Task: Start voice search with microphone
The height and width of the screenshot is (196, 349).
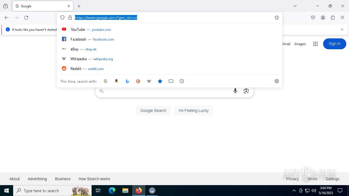Action: pos(235,91)
